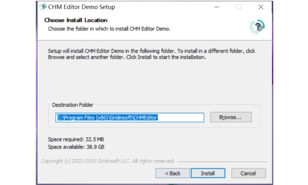Click the question mark logo in header
Image resolution: width=308 pixels, height=185 pixels.
click(257, 27)
